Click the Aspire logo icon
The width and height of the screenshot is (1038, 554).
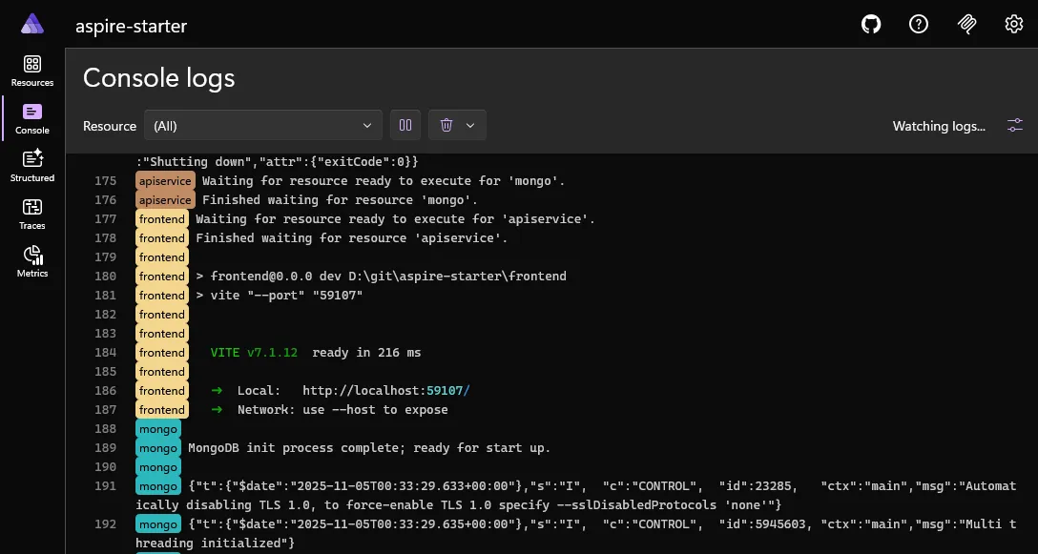click(32, 25)
